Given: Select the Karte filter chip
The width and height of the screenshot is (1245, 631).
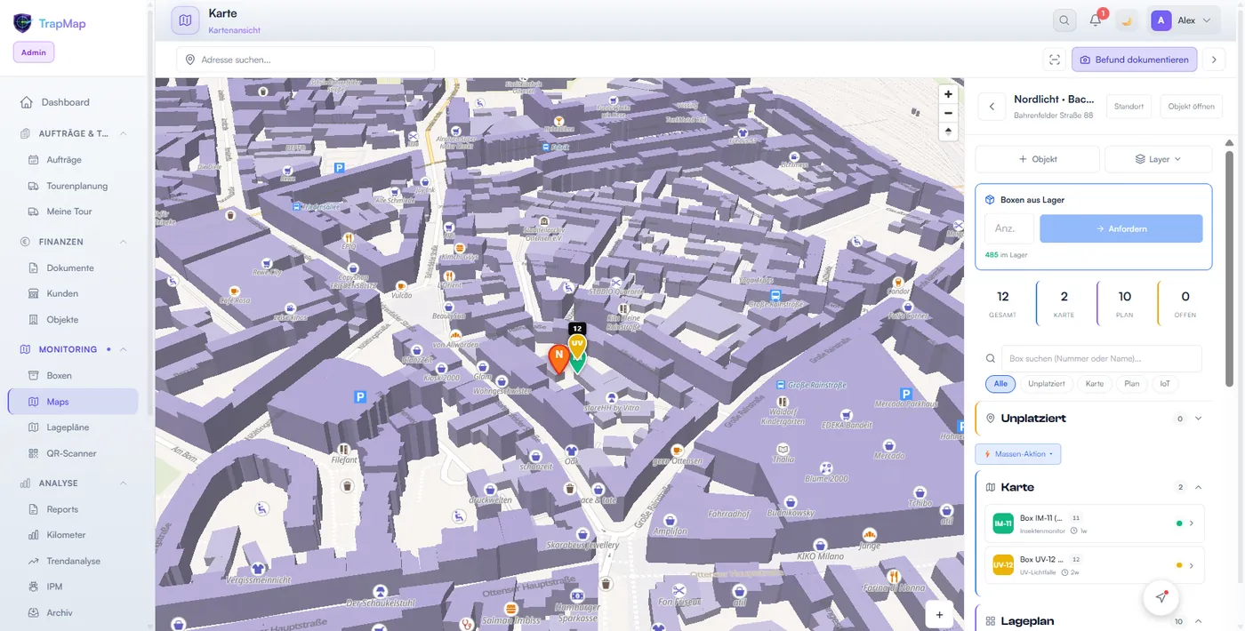Looking at the screenshot, I should [1095, 384].
